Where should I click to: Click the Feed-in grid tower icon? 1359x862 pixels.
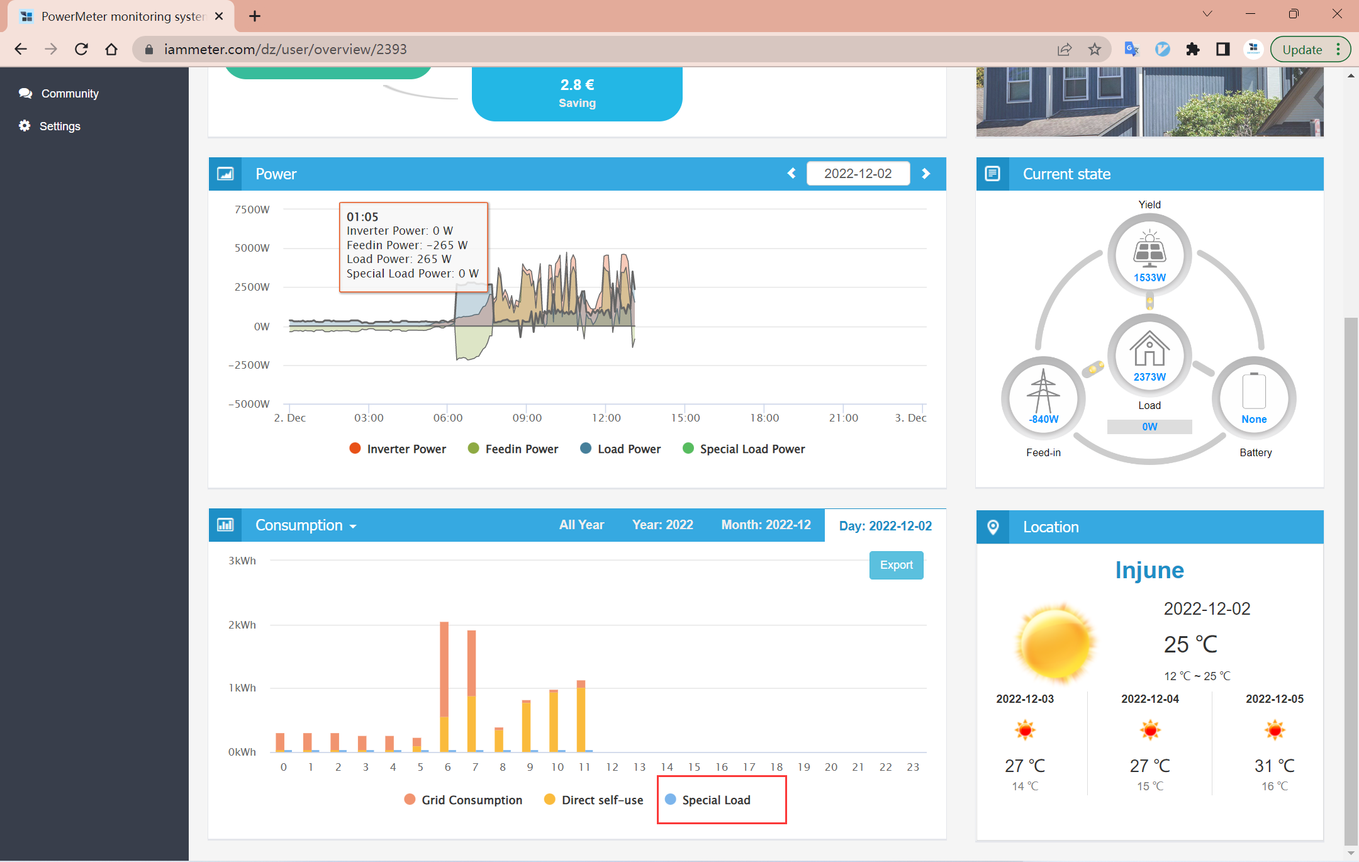point(1043,391)
